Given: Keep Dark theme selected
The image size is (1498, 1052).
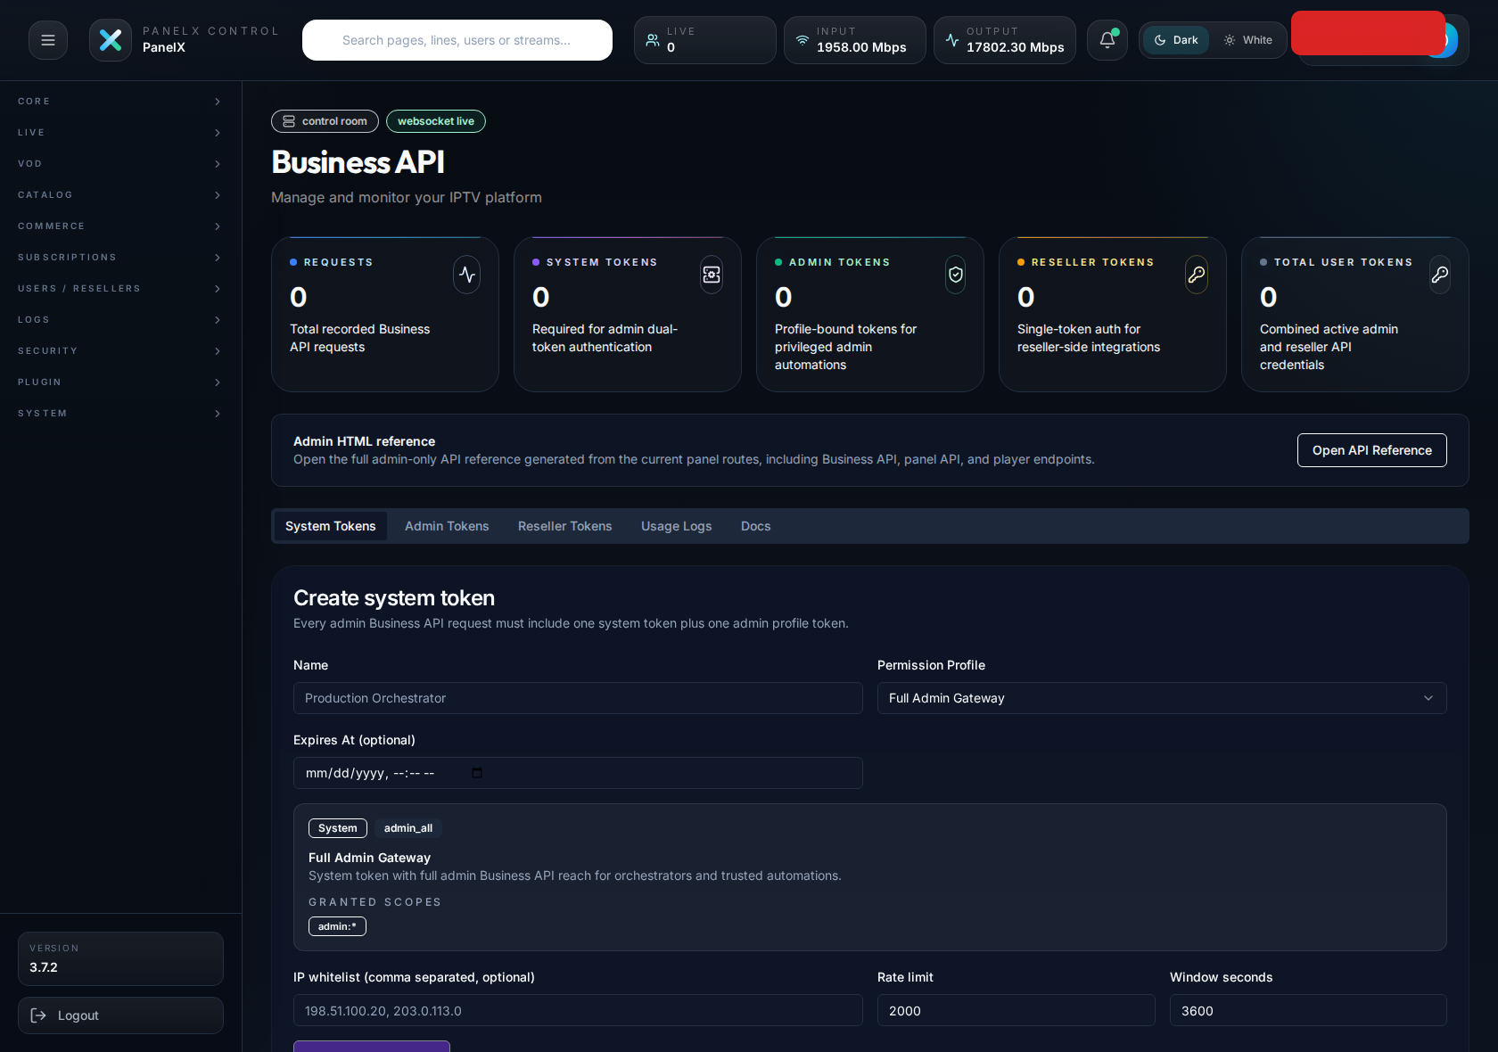Looking at the screenshot, I should (x=1175, y=39).
